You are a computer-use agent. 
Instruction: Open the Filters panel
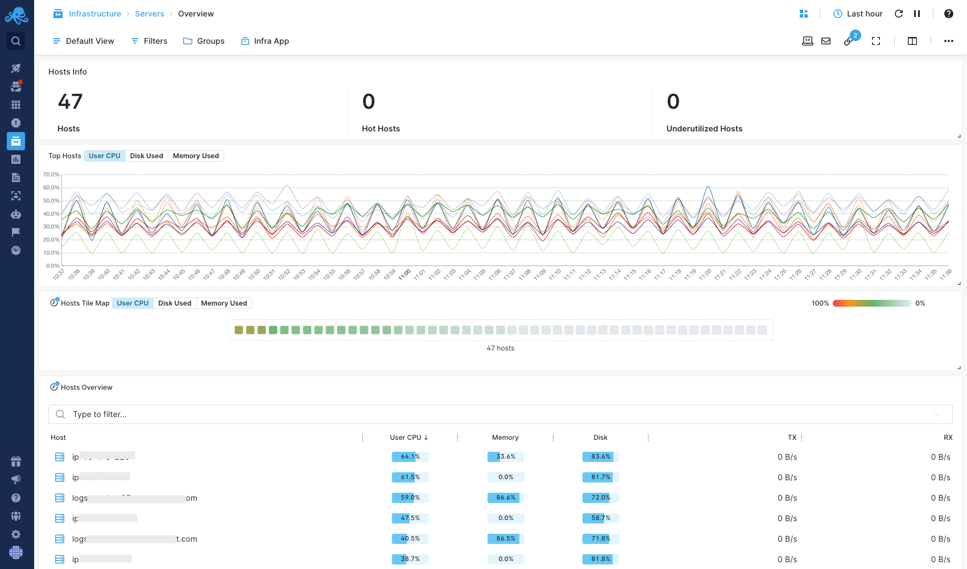tap(148, 40)
